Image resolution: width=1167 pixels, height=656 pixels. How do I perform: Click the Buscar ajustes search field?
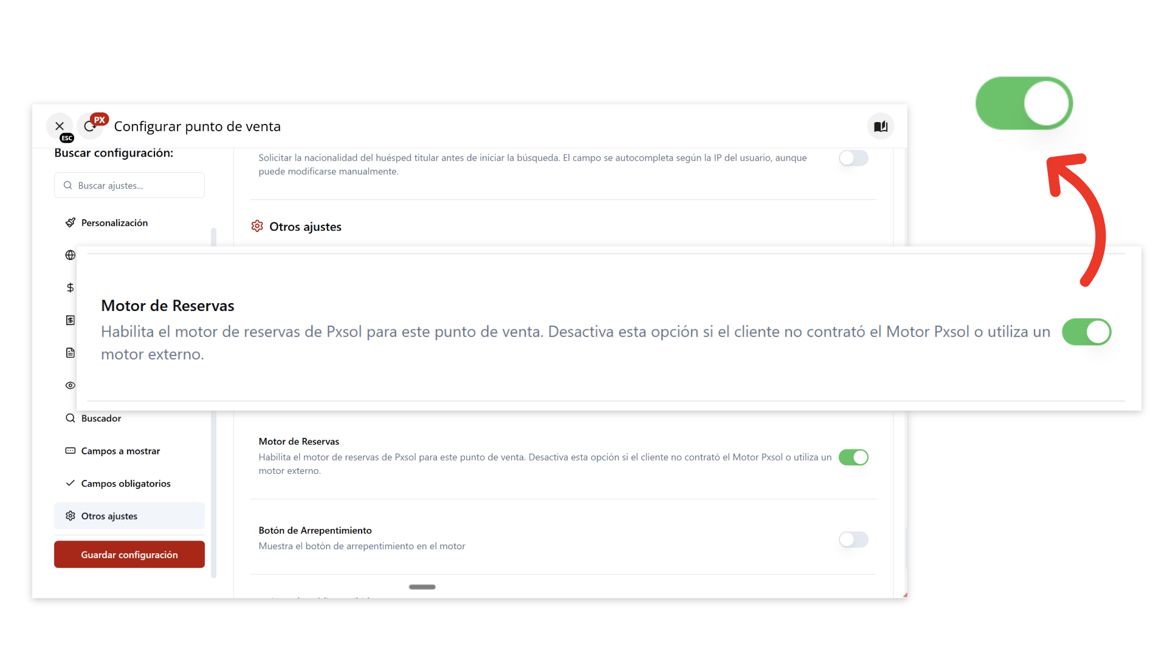(x=129, y=185)
